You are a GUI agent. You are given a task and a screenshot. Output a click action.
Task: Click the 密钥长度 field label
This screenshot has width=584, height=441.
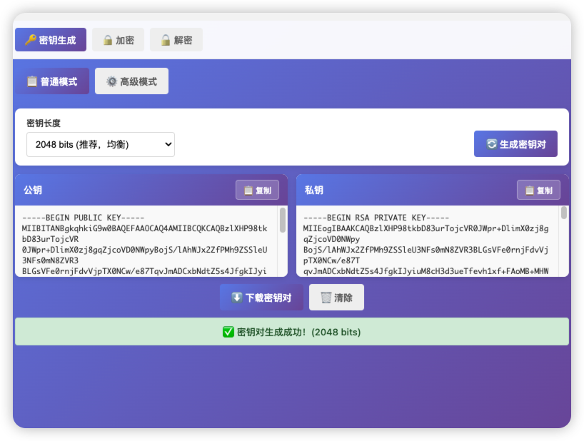click(x=44, y=123)
